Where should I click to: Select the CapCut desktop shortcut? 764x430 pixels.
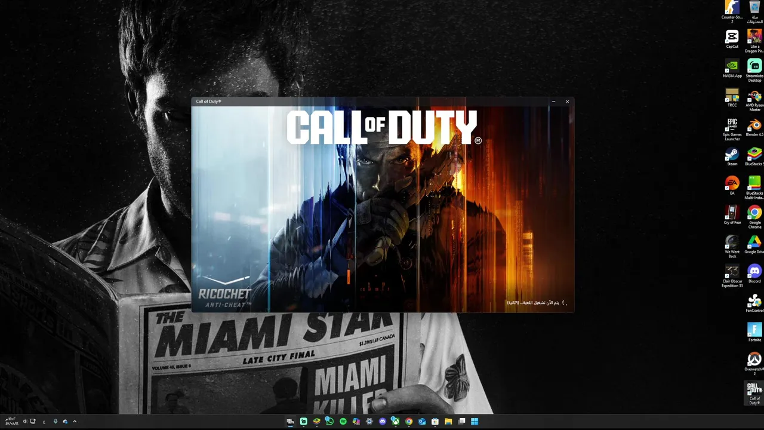(x=732, y=39)
